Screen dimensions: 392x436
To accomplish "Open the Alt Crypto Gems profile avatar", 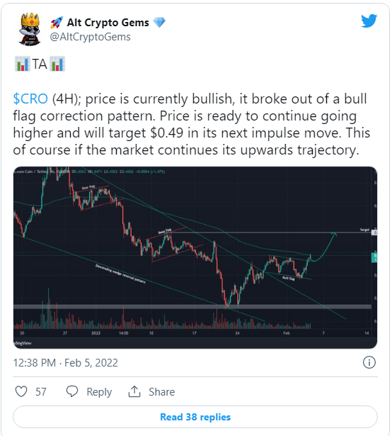I will [x=30, y=29].
